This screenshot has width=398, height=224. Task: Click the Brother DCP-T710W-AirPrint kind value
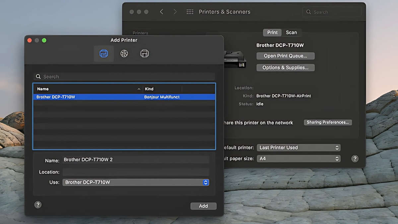tap(284, 96)
